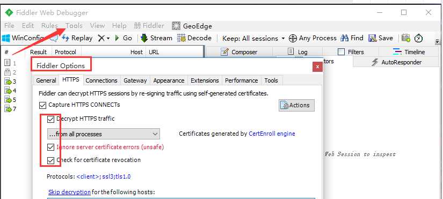
Task: Uncheck Capture HTTPS CONNECTs
Action: click(42, 105)
